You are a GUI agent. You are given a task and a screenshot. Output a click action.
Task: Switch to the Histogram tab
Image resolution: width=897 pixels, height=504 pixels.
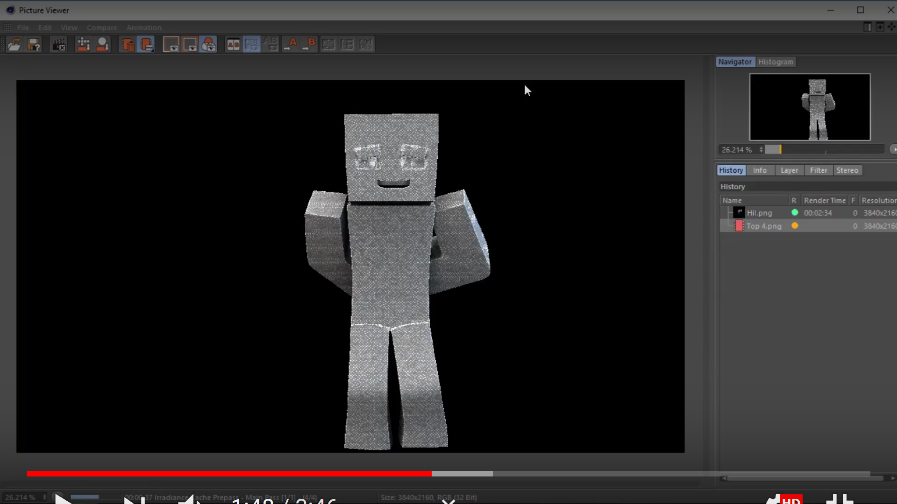[776, 62]
